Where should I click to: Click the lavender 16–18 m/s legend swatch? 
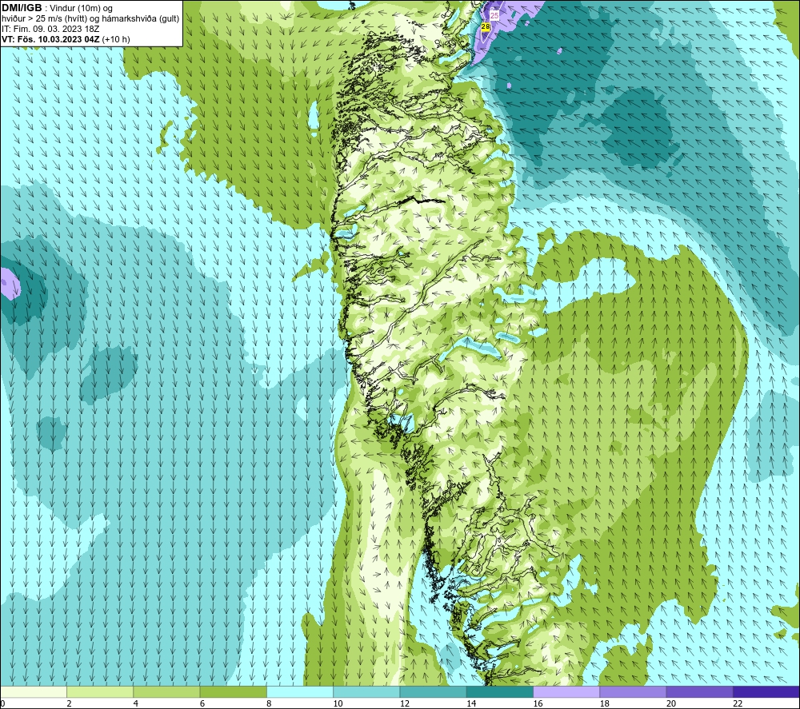[x=566, y=691]
